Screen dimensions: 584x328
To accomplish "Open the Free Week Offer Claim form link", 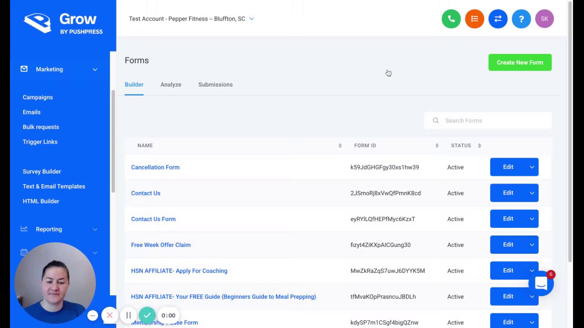I will coord(161,245).
